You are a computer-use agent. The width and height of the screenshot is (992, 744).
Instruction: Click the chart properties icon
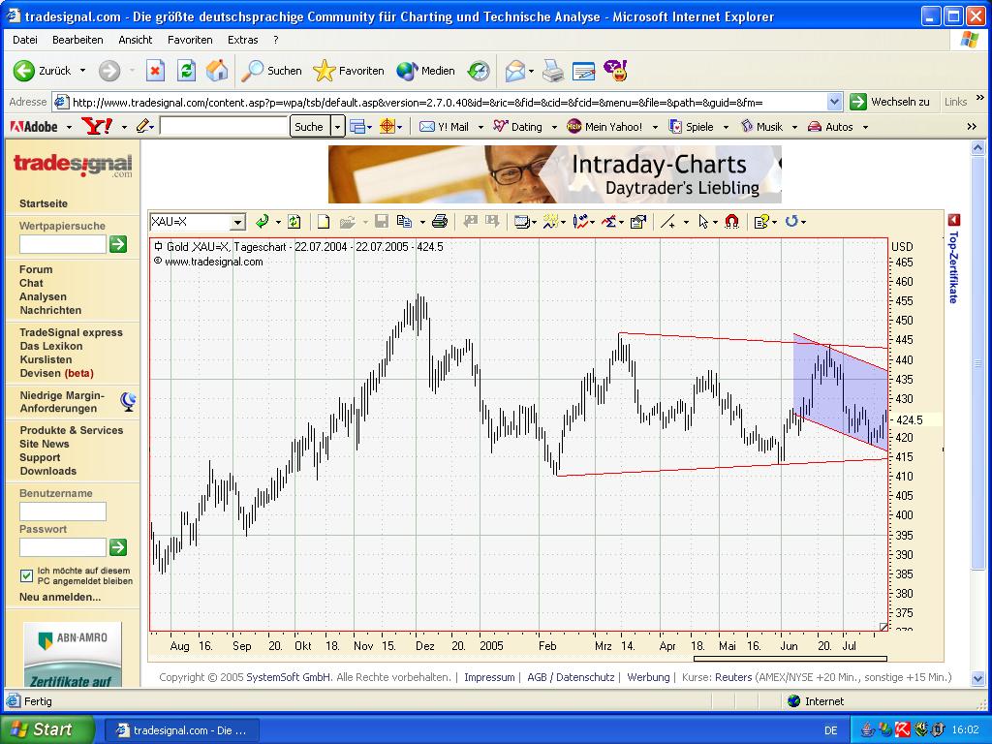click(x=637, y=222)
